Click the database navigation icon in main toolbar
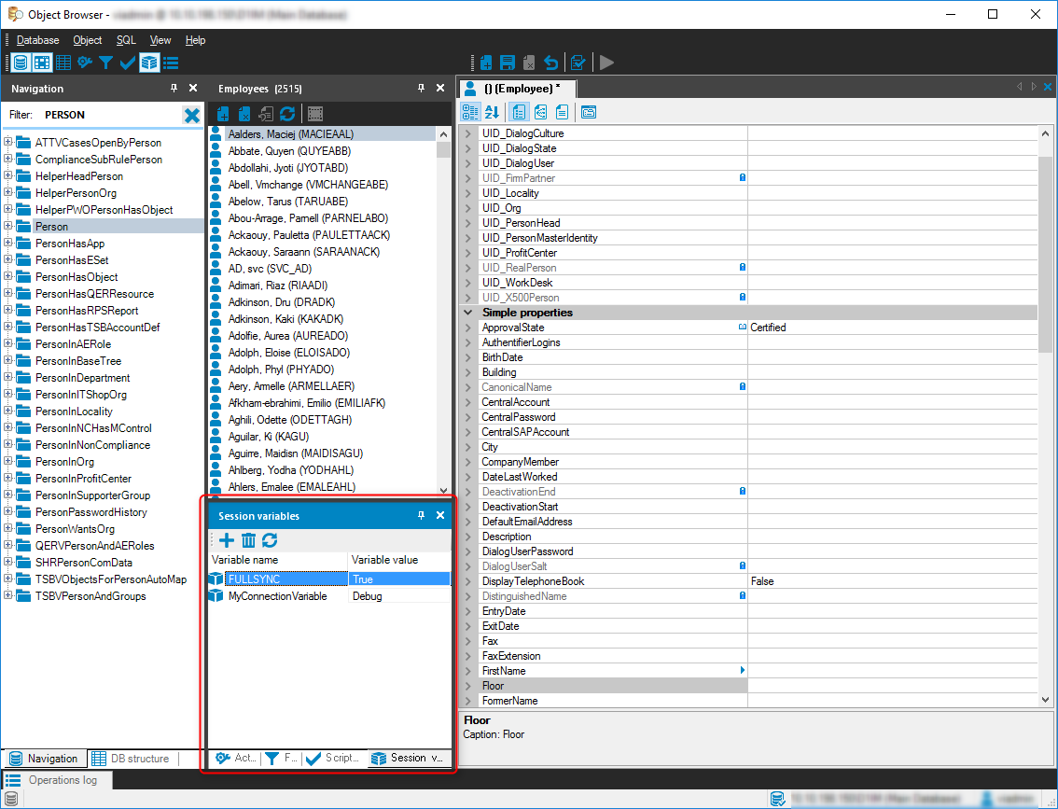1058x809 pixels. (21, 63)
